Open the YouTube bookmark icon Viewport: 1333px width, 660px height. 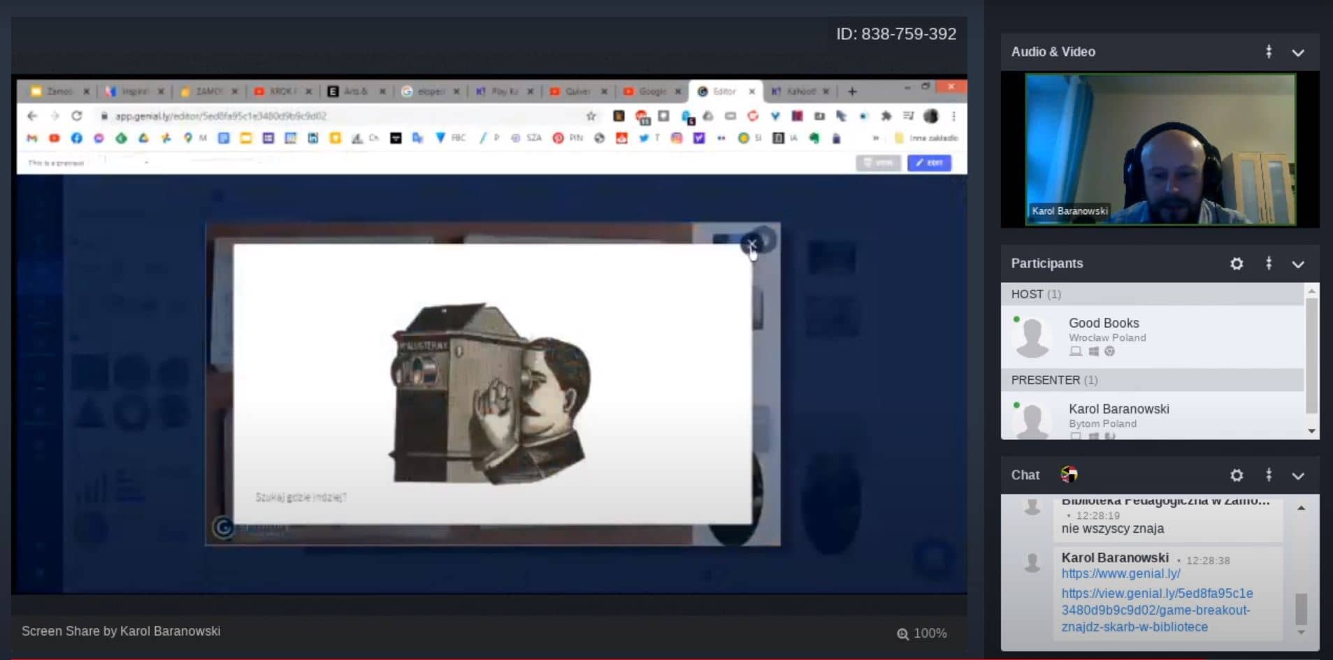click(x=55, y=138)
